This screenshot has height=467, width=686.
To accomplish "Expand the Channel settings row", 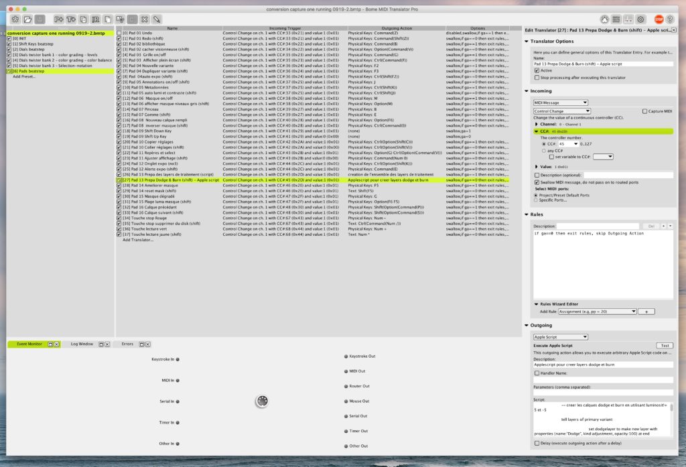I will click(x=537, y=125).
